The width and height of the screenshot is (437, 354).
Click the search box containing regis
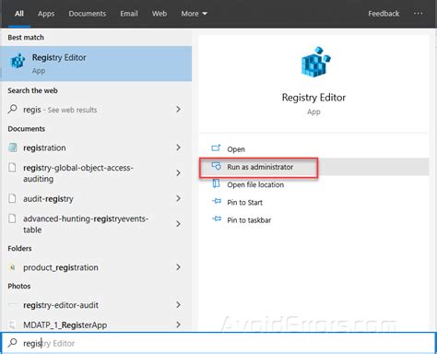(x=218, y=343)
